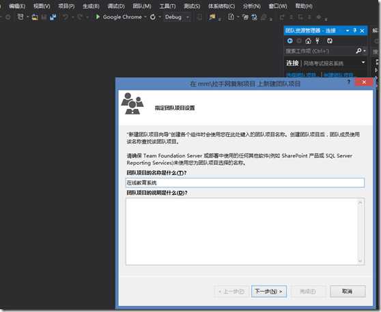Expand the 连接 section dropdown arrow
Image resolution: width=381 pixels, height=312 pixels.
pos(363,63)
